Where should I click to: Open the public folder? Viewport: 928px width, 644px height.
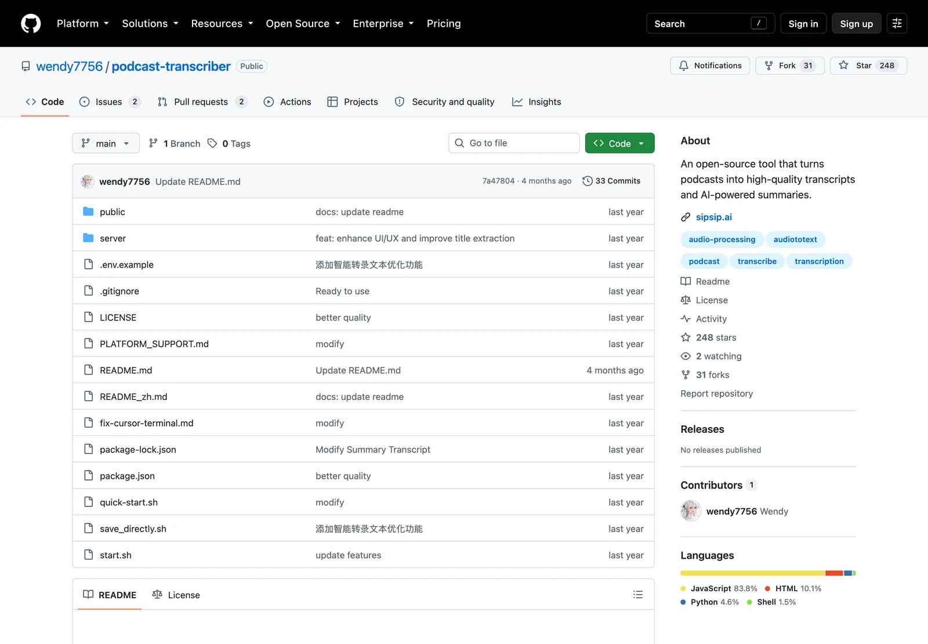point(112,212)
